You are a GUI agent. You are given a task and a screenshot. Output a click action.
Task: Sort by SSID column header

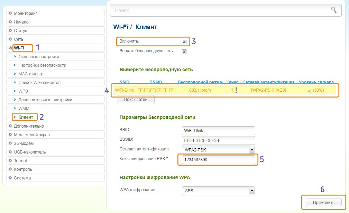click(125, 82)
